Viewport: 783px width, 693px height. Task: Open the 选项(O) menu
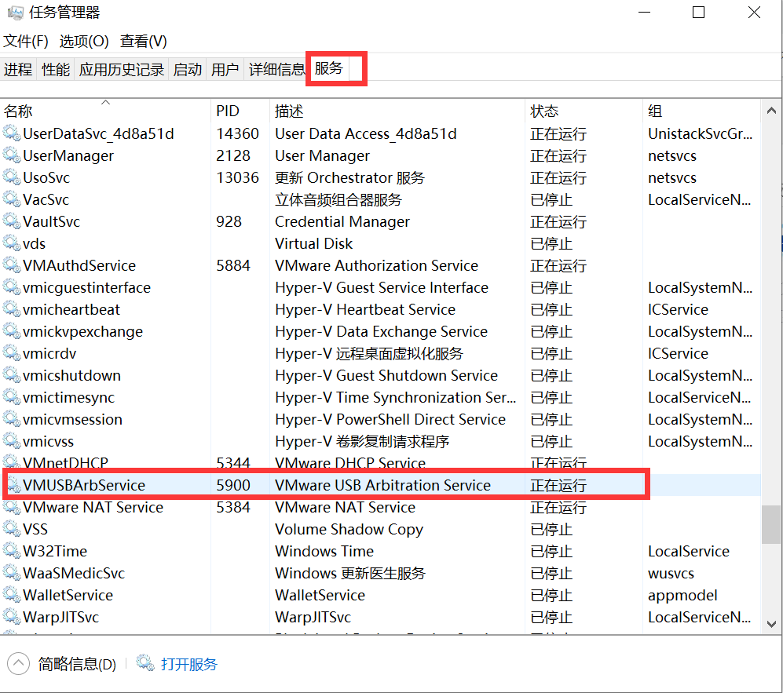pos(84,41)
